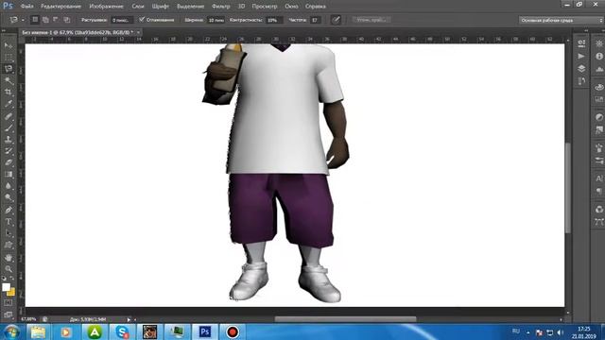Select the Move tool
This screenshot has width=605, height=340.
point(9,45)
